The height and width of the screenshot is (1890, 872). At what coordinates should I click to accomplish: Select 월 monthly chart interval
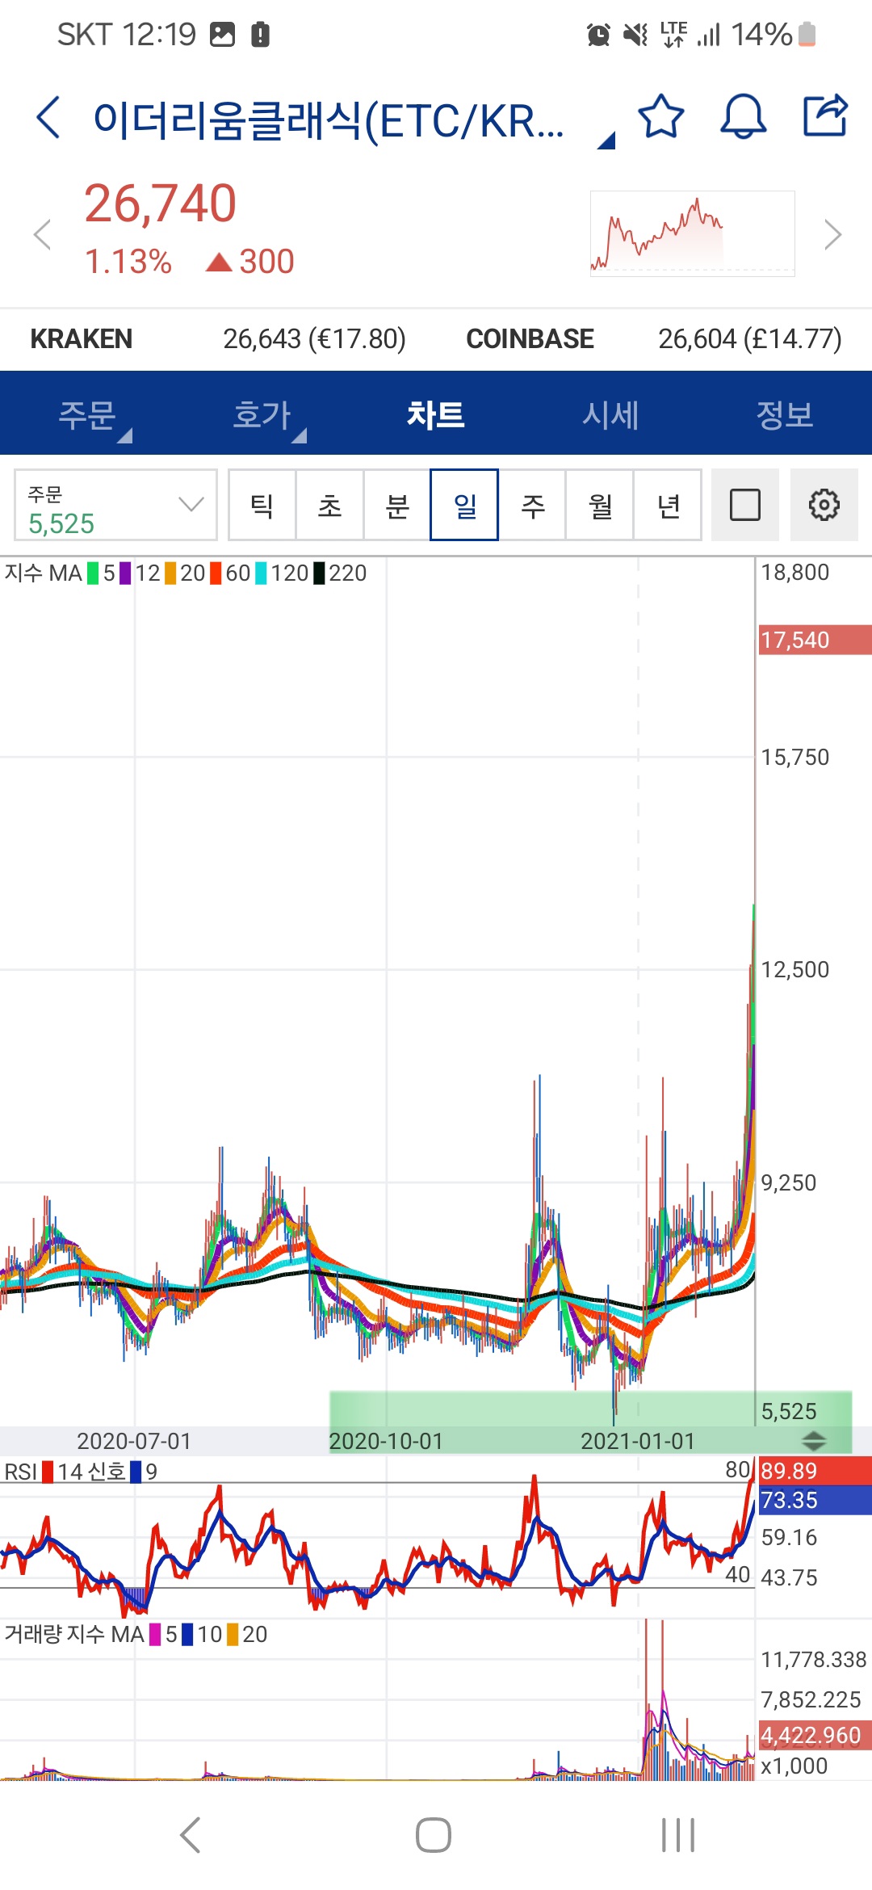(600, 505)
